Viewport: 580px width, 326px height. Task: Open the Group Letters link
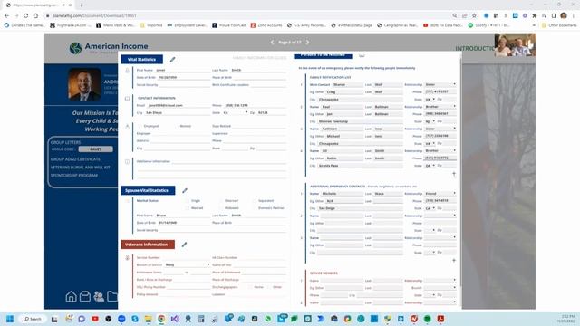[65, 142]
